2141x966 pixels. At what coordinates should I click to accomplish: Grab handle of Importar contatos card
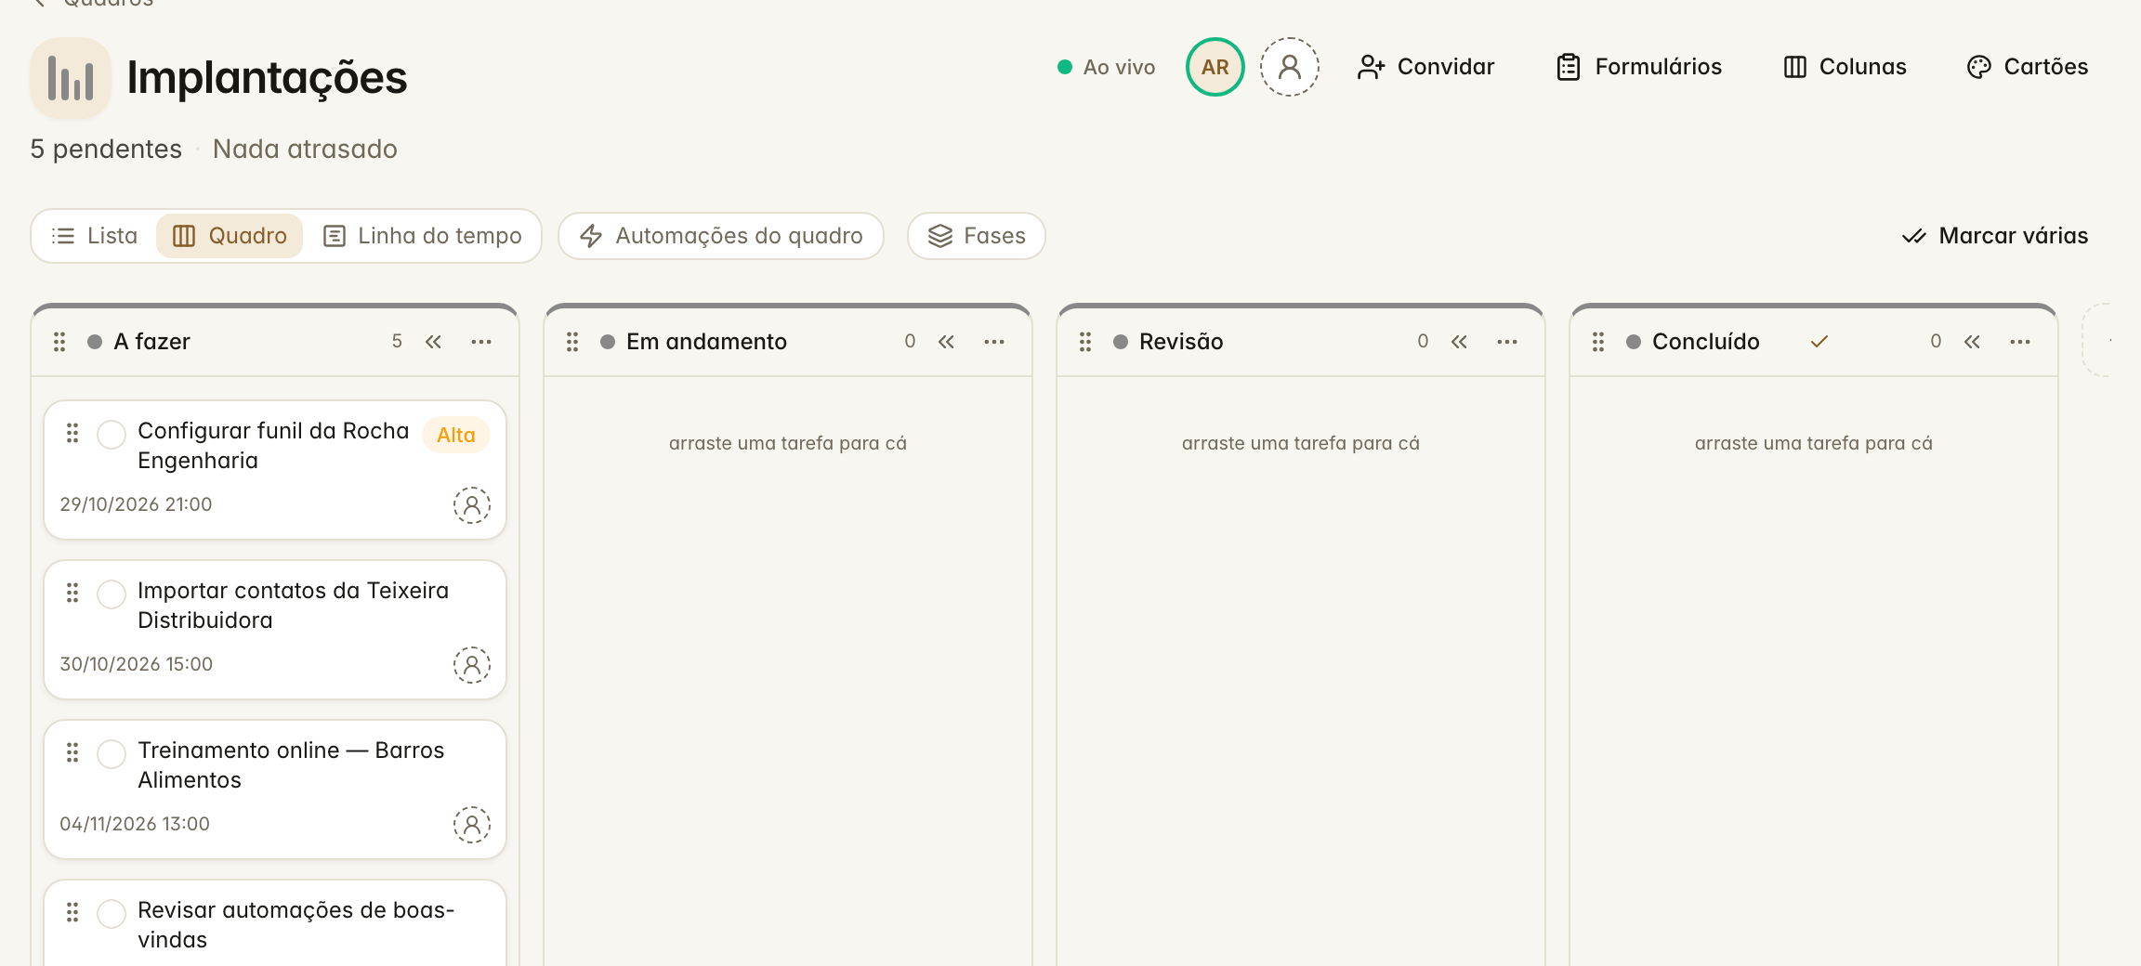(72, 593)
